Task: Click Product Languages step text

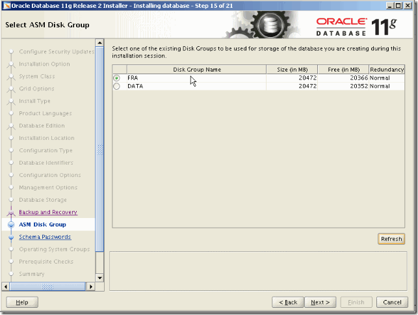Action: pyautogui.click(x=46, y=113)
